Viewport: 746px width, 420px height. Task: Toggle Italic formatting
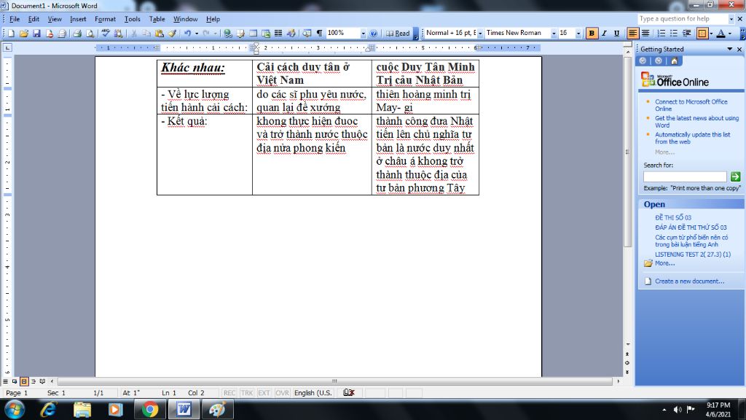[604, 34]
